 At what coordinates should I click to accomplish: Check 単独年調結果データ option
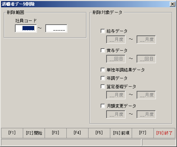[x=103, y=70]
